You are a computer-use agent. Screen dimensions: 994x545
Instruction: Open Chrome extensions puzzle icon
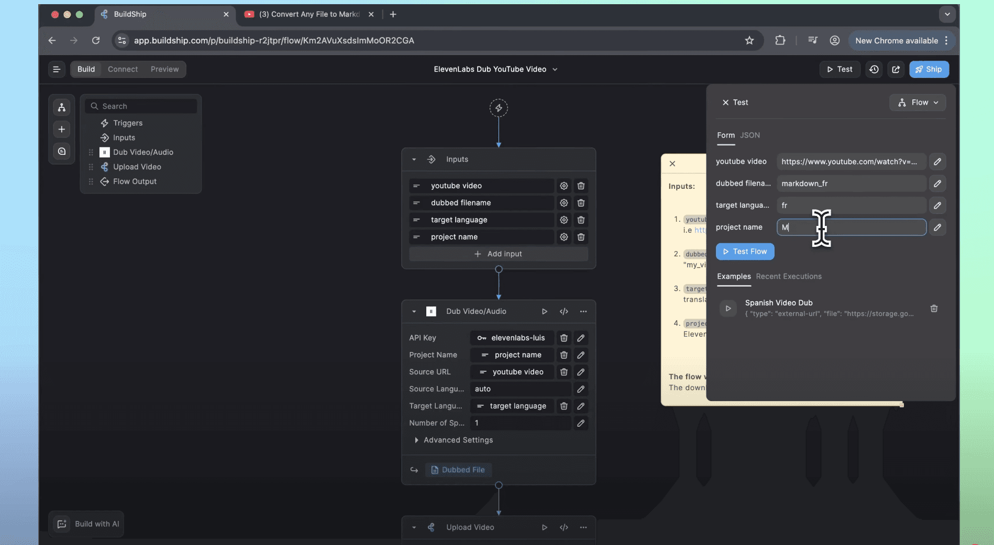point(780,41)
